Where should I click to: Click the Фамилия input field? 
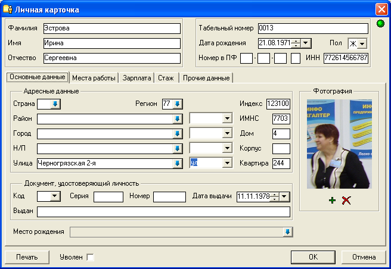111,29
